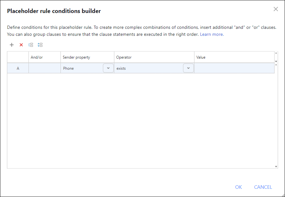Screen dimensions: 285x197
Task: Select the And/or cell of row A
Action: [x=44, y=68]
